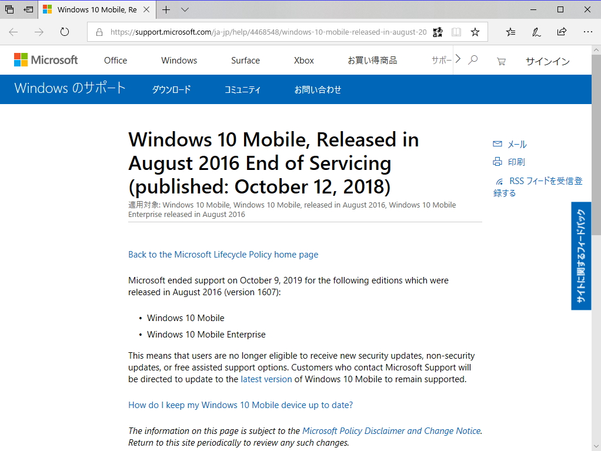Open Office in top navigation
601x451 pixels.
tap(115, 60)
